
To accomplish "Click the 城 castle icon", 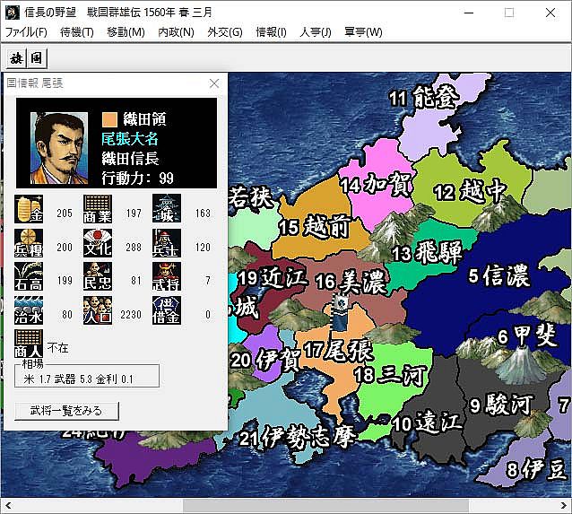I will tap(167, 208).
